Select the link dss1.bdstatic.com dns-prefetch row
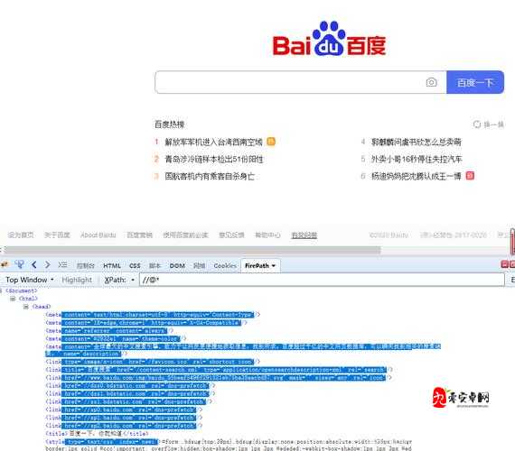Screen dimensions: 515x451 pyautogui.click(x=130, y=393)
